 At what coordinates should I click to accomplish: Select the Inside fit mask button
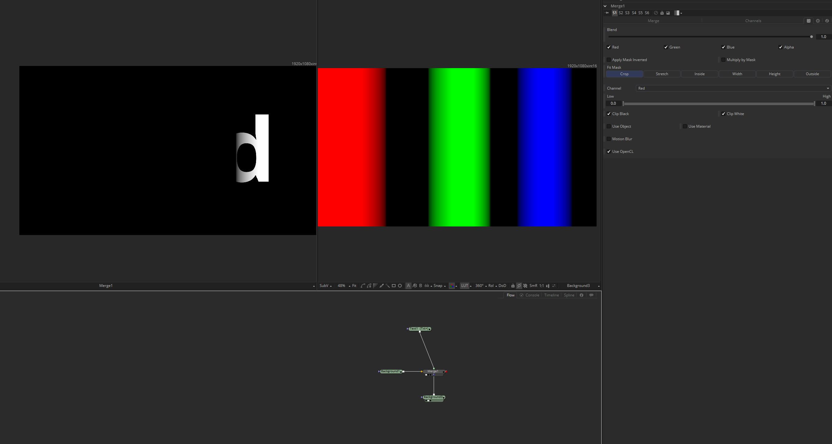pos(700,74)
